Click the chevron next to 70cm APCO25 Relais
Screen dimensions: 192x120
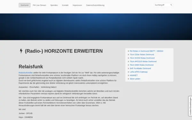coord(128,61)
